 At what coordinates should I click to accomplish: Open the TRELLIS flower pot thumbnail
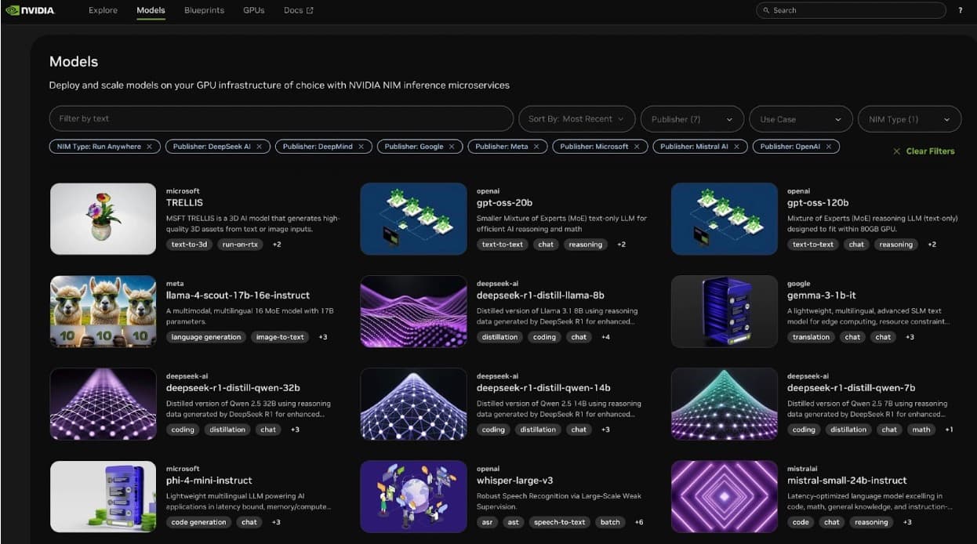click(x=103, y=219)
